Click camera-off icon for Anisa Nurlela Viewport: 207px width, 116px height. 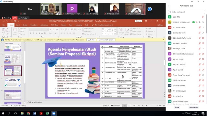coord(203,96)
